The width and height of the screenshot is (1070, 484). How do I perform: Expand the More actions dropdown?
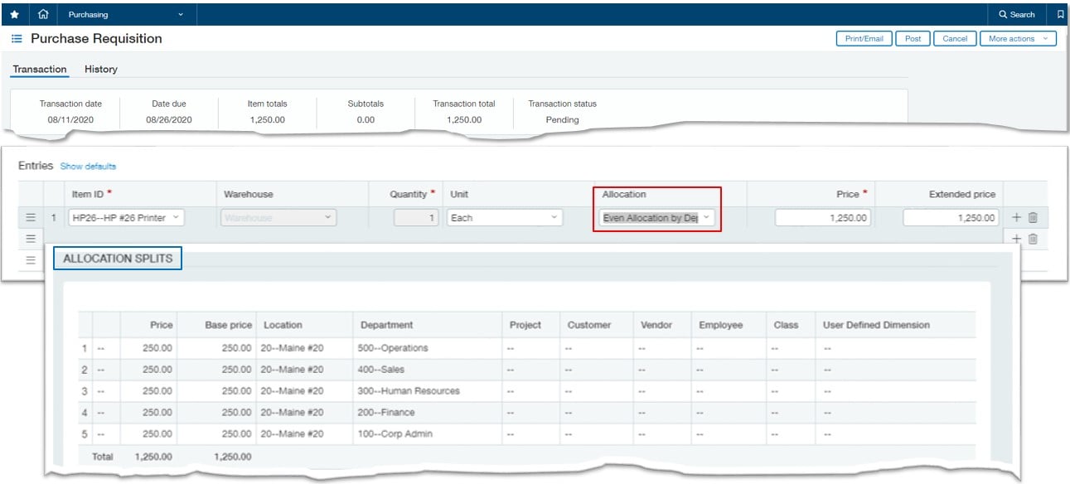1017,39
